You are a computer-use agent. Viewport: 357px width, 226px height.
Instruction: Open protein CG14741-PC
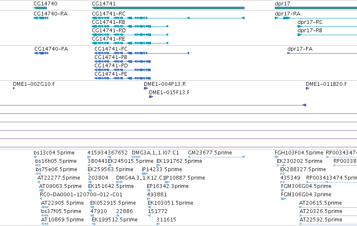click(111, 49)
